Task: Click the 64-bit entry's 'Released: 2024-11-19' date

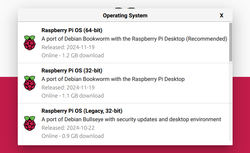Action: pyautogui.click(x=68, y=47)
